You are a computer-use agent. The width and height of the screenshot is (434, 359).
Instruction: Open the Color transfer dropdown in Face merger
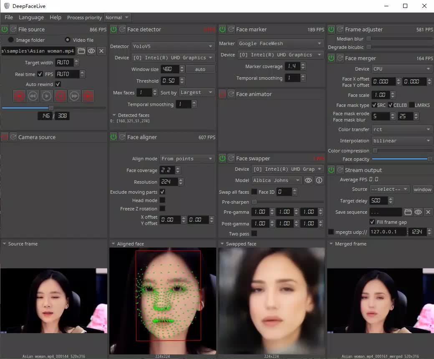pyautogui.click(x=401, y=129)
